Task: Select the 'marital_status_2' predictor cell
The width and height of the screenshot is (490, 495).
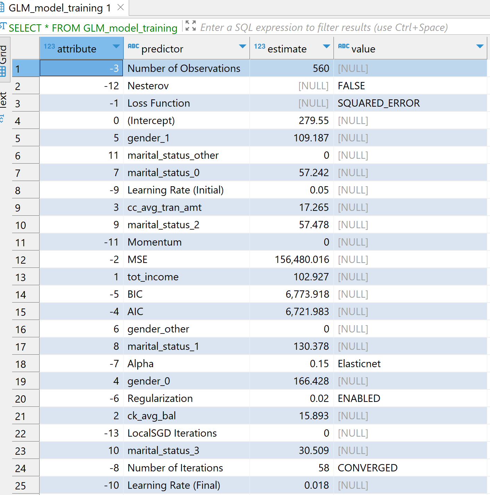Action: tap(187, 225)
